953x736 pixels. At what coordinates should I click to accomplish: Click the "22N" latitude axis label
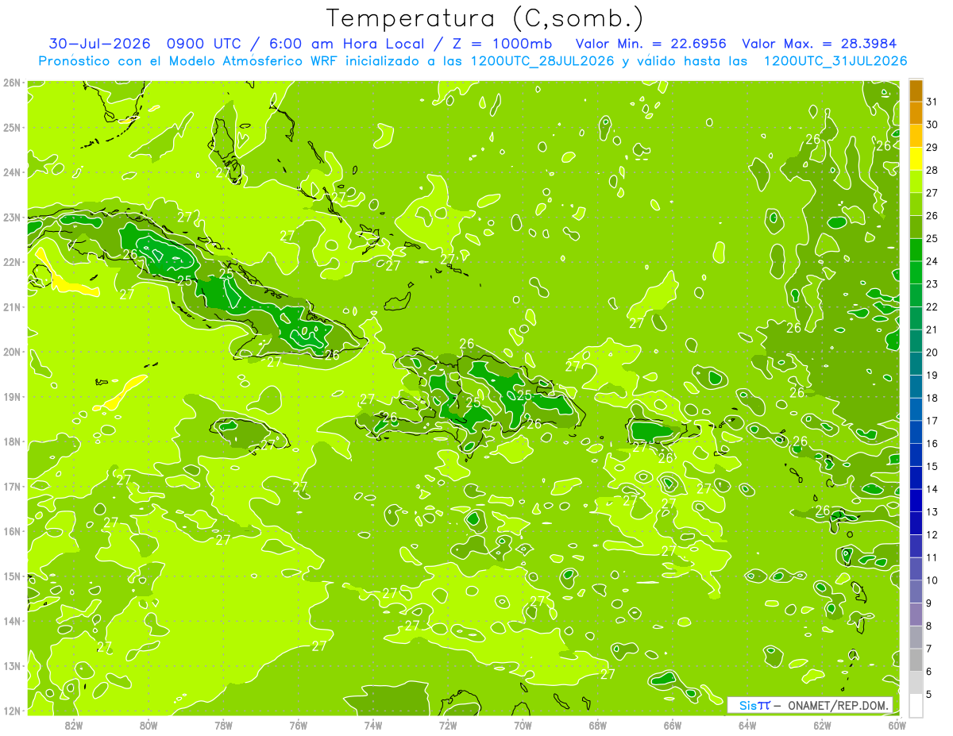(12, 261)
